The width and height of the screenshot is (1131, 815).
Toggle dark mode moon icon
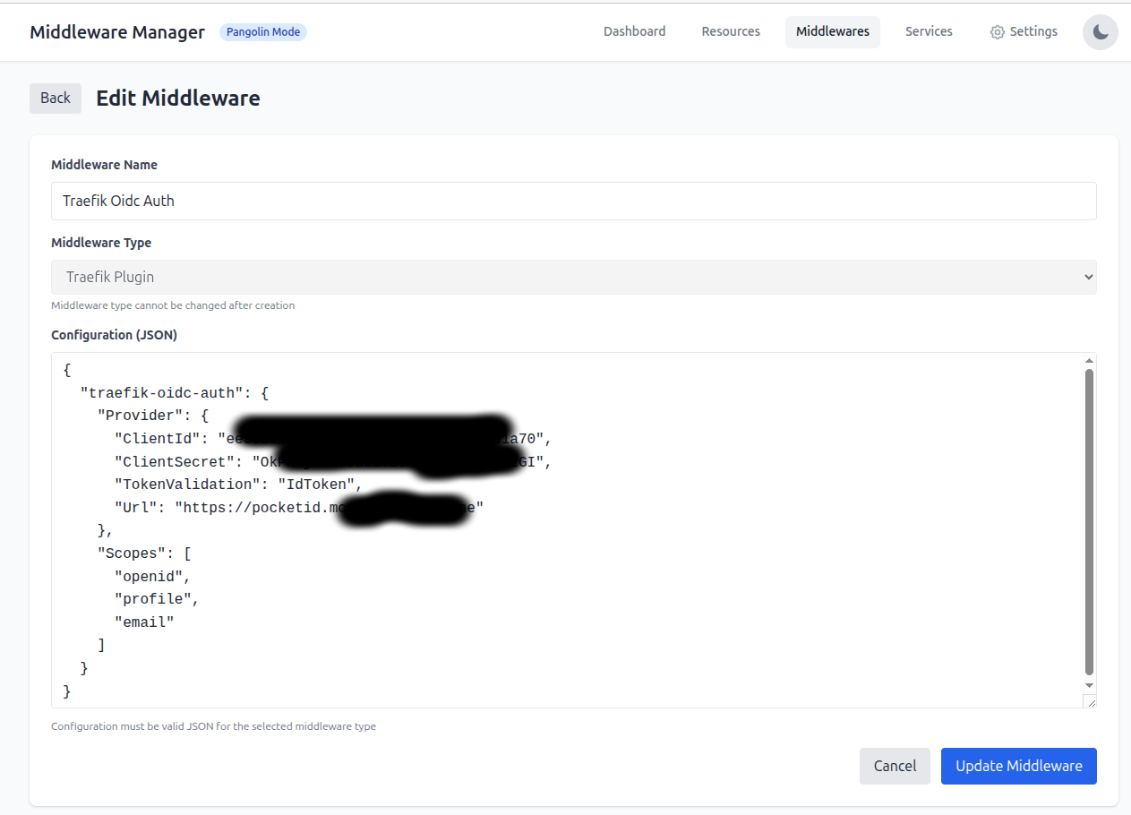[x=1100, y=32]
